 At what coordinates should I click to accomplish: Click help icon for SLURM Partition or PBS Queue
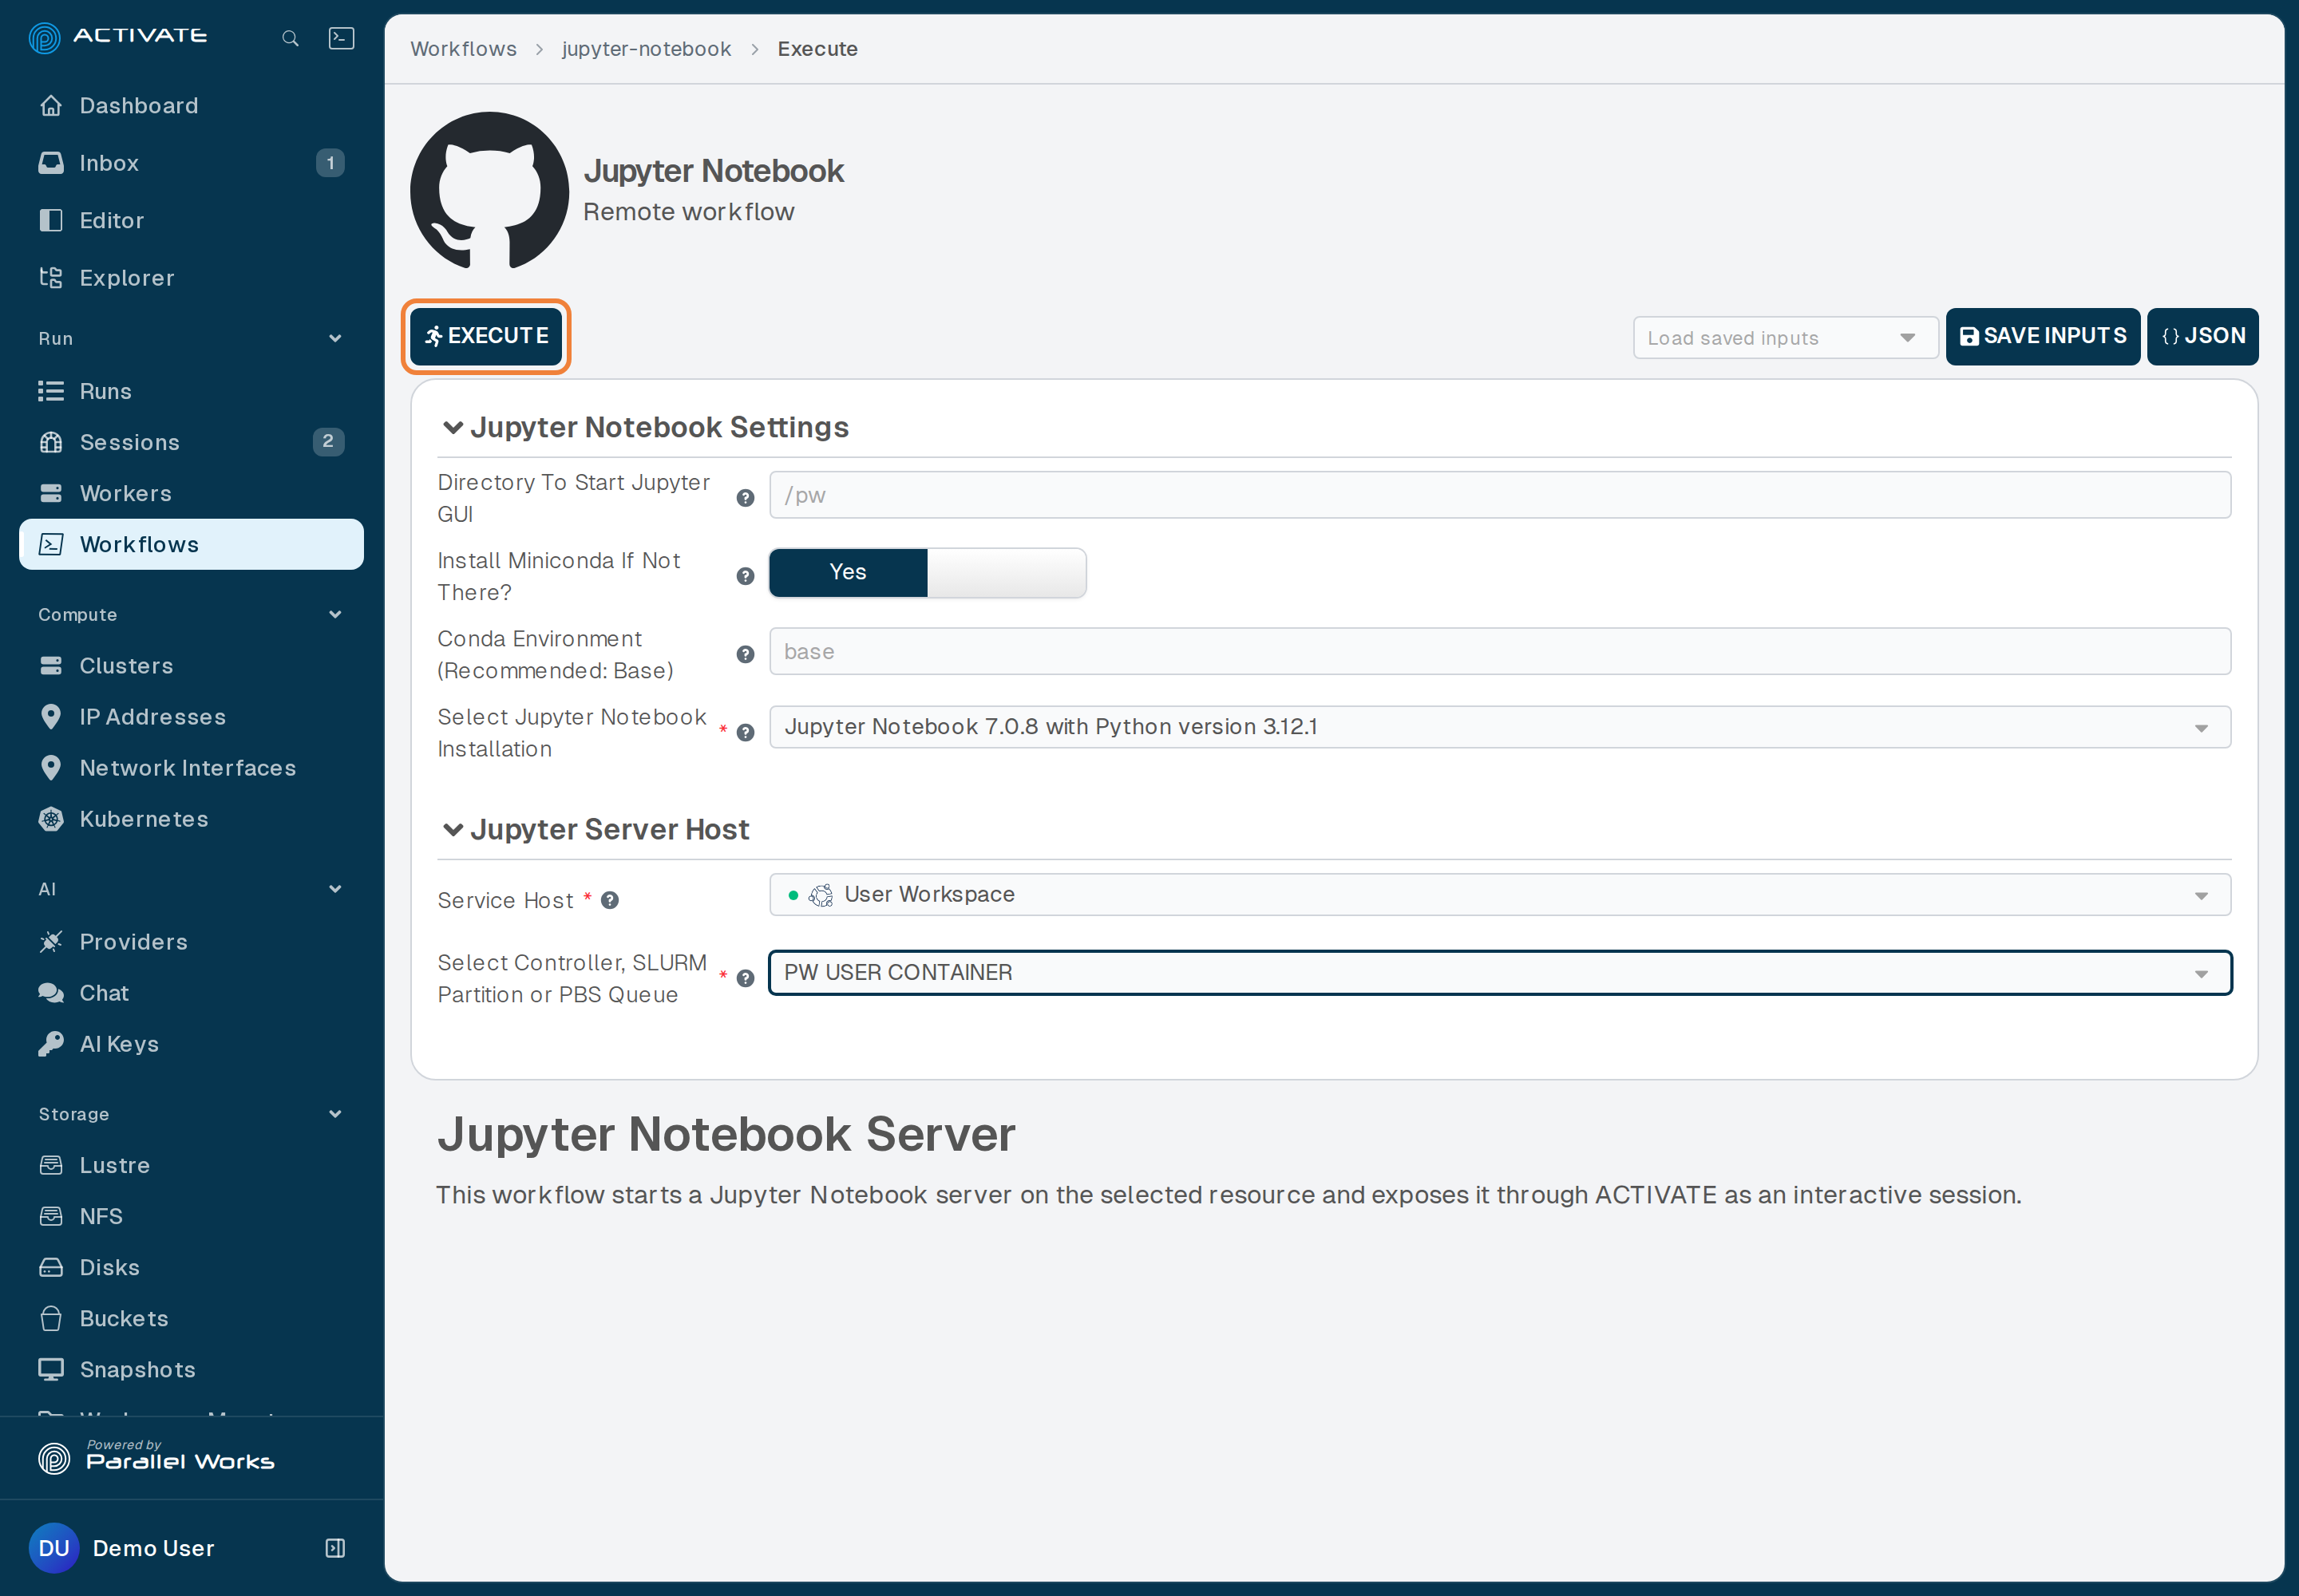point(746,978)
